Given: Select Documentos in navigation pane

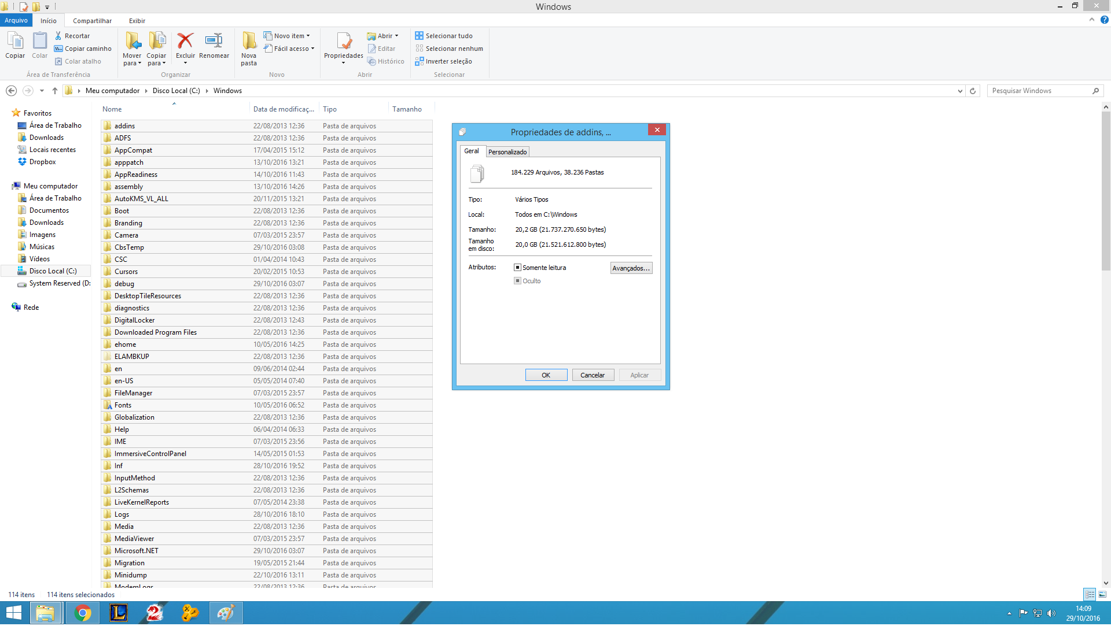Looking at the screenshot, I should tap(49, 210).
